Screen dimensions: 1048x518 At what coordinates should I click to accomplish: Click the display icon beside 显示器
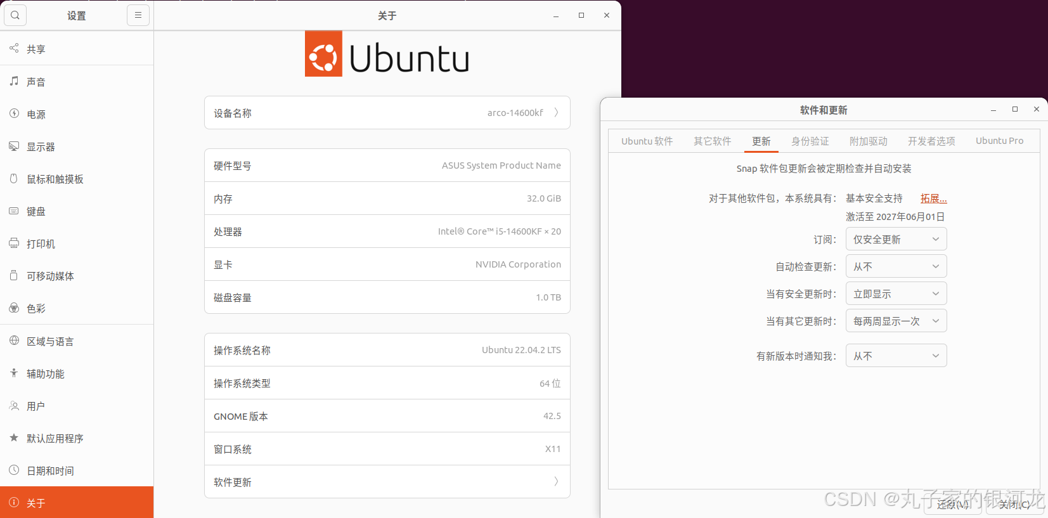[14, 146]
